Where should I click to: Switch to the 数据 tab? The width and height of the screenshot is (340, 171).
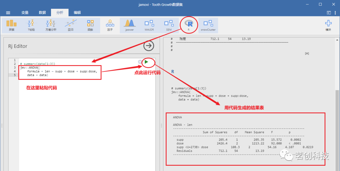(x=42, y=13)
